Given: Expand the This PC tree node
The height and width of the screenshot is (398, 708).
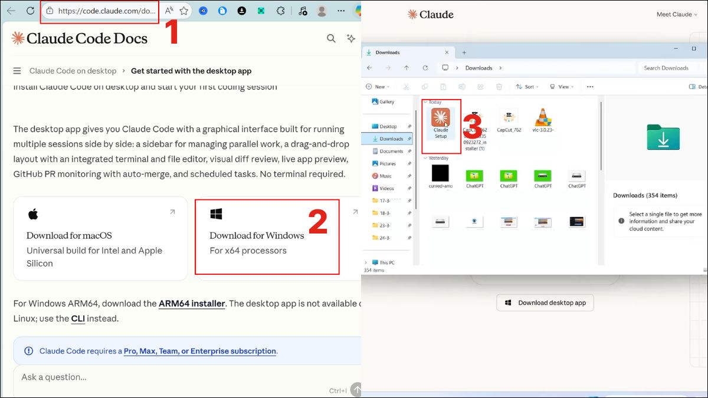Looking at the screenshot, I should click(366, 262).
